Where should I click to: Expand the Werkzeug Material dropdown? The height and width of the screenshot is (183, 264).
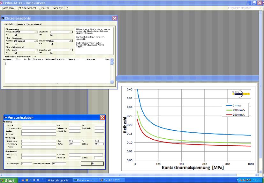point(36,41)
